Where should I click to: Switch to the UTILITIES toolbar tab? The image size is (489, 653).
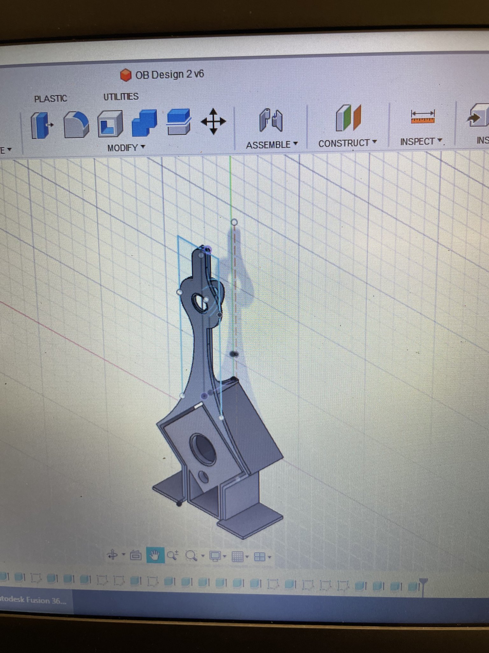coord(121,97)
